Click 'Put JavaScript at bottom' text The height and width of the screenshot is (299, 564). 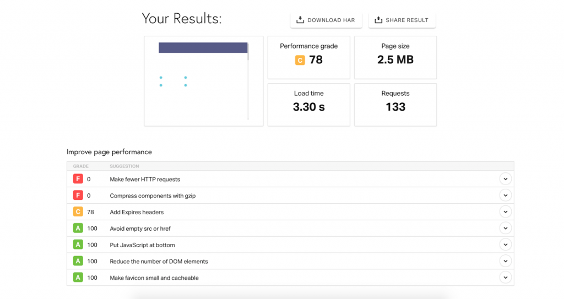142,245
